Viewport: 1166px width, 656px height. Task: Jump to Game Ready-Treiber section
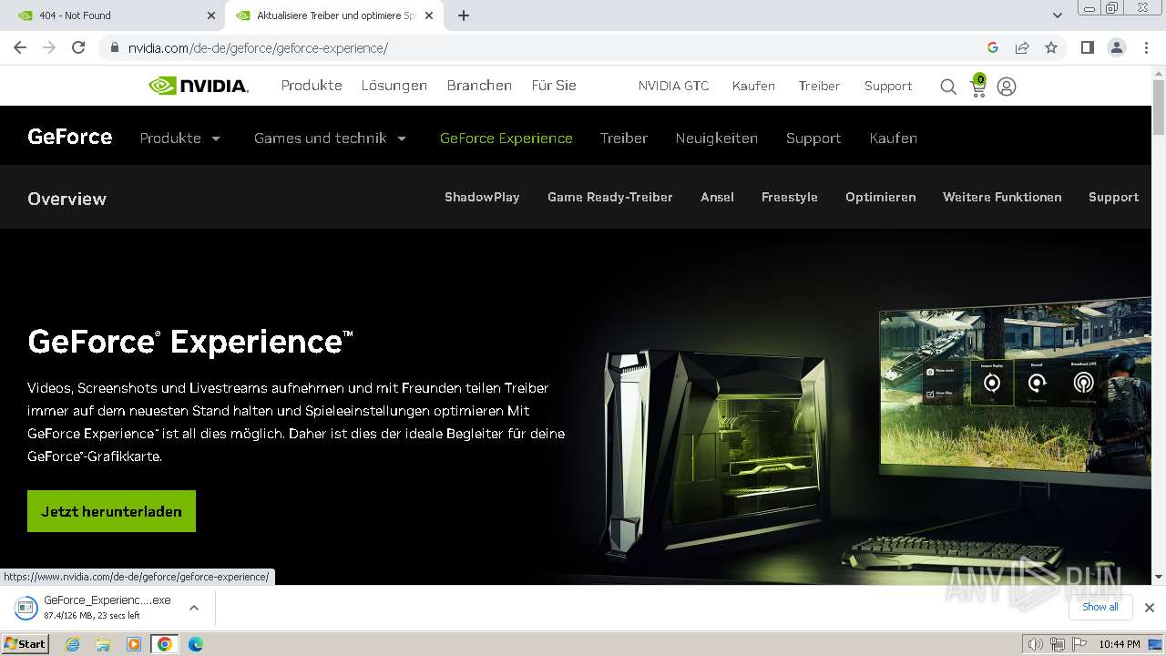click(x=610, y=197)
